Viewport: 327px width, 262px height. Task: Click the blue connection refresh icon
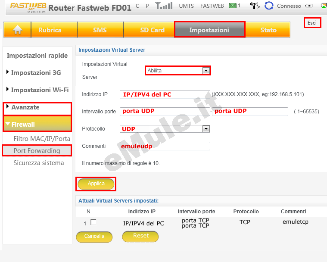click(x=269, y=6)
